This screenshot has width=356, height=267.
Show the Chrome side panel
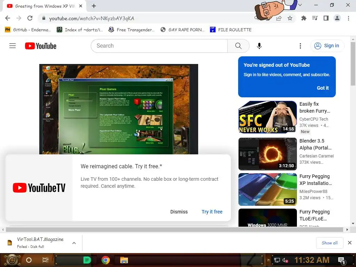coord(326,18)
